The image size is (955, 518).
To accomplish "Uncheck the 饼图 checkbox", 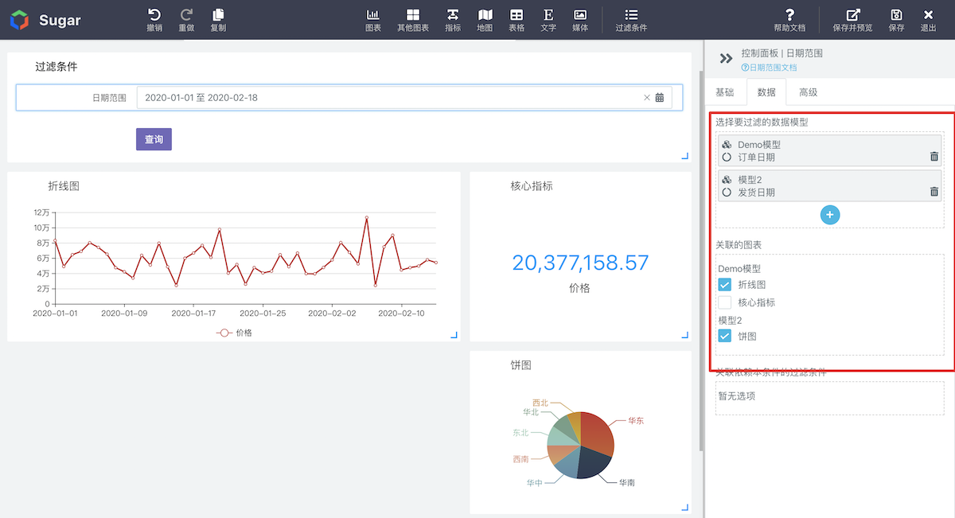I will pos(725,337).
